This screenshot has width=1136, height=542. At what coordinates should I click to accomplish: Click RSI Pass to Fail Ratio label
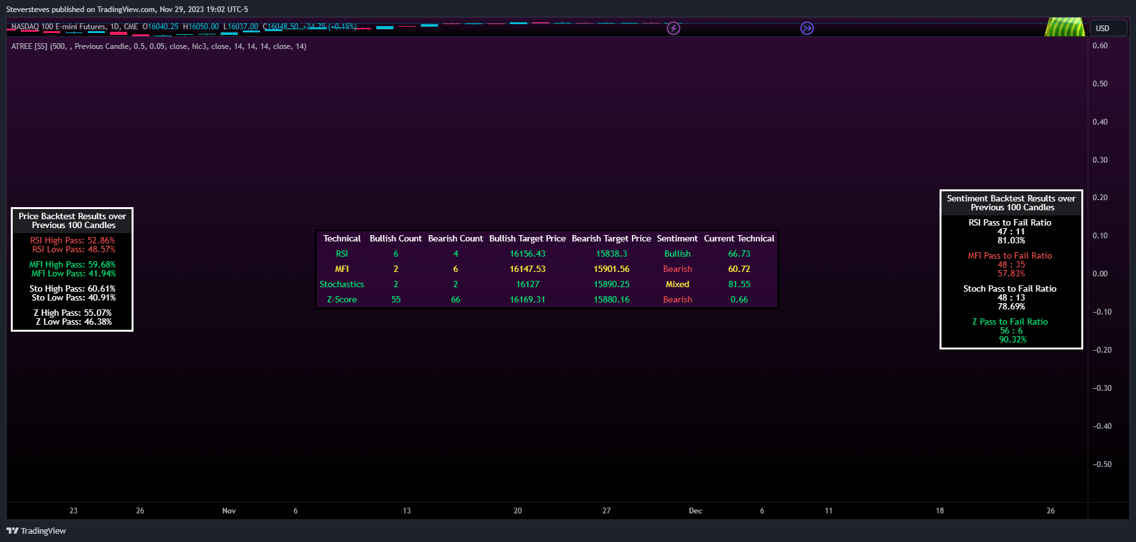pyautogui.click(x=1010, y=222)
